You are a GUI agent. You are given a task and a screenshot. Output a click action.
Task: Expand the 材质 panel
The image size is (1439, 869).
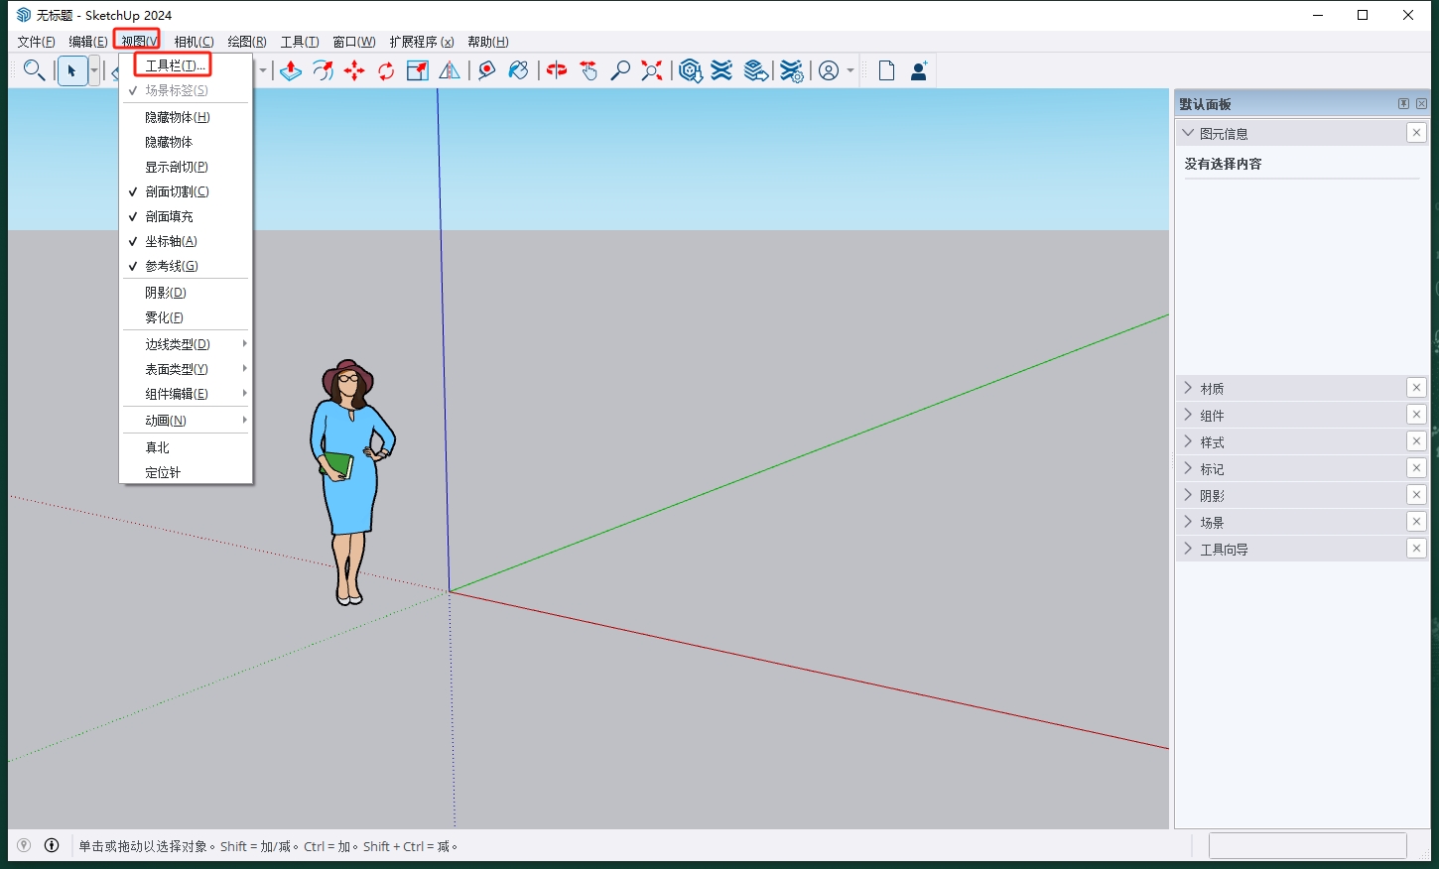coord(1213,388)
